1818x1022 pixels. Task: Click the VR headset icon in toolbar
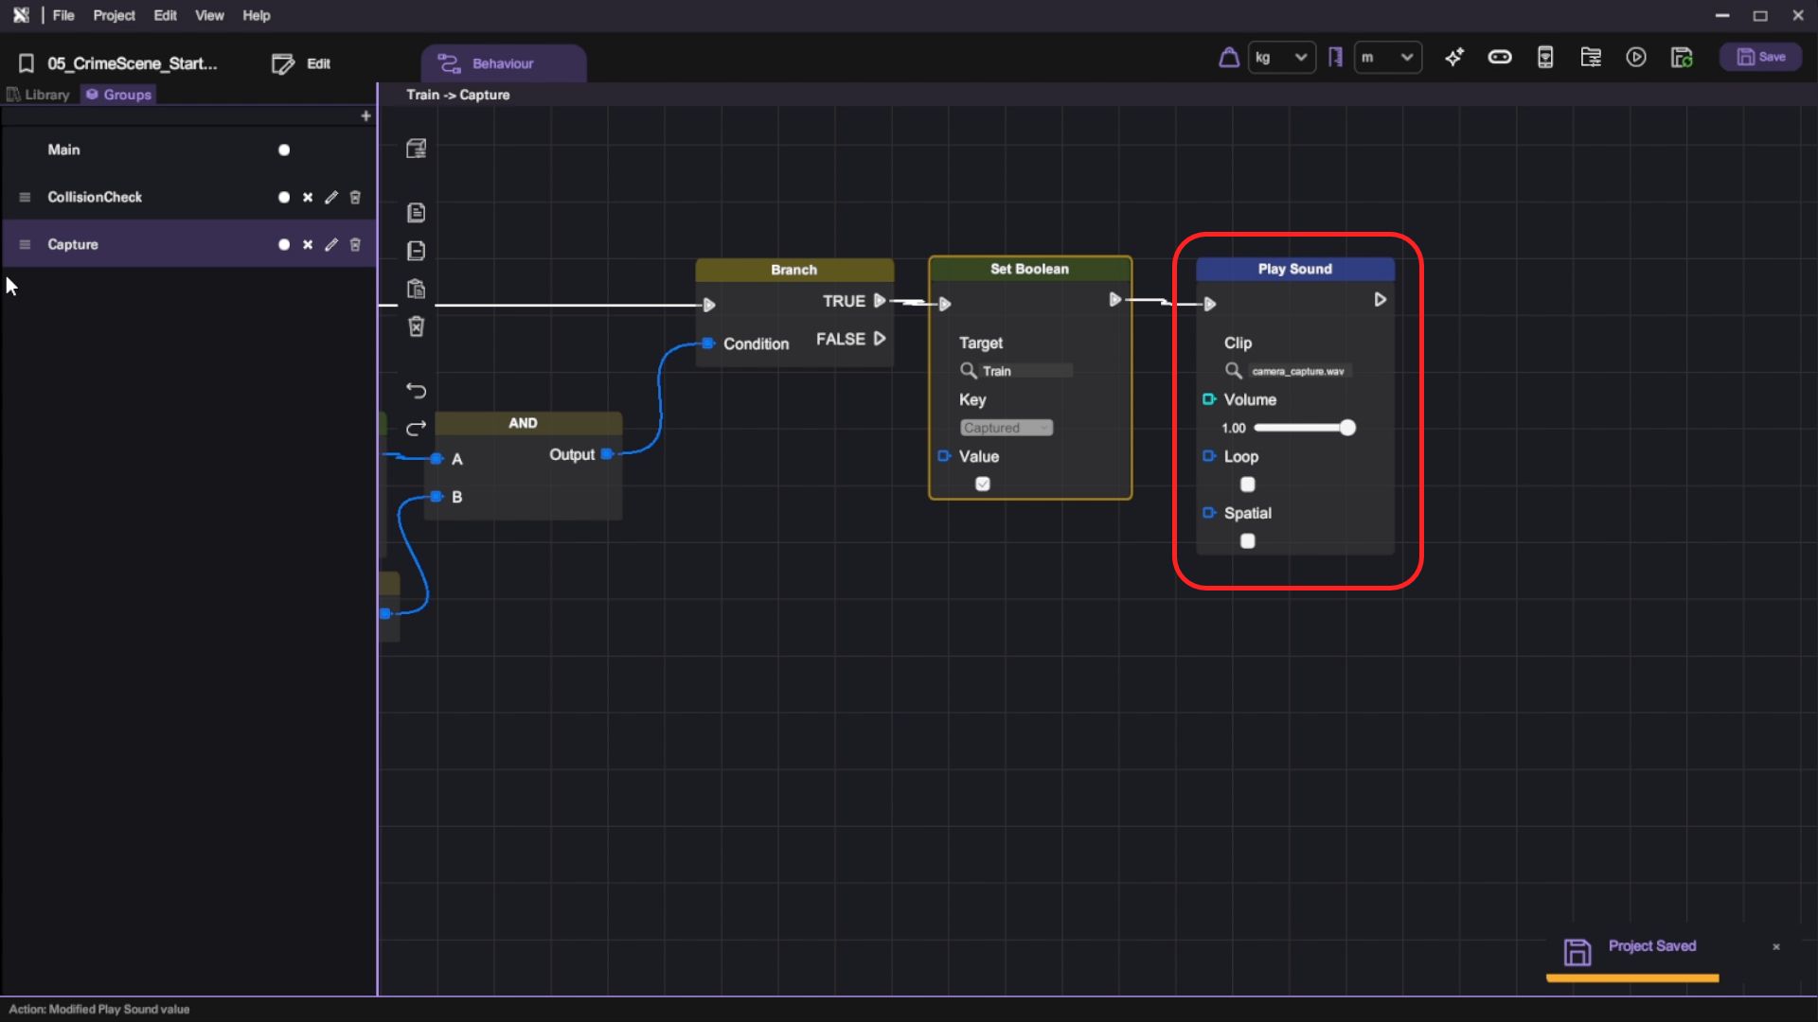[x=1500, y=58]
